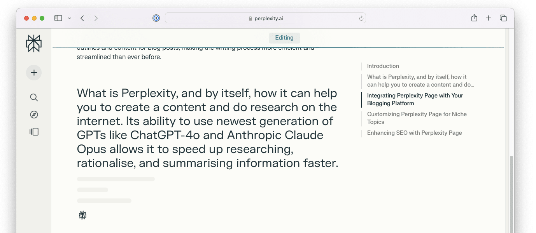Image resolution: width=536 pixels, height=233 pixels.
Task: Click the 'What is Perplexity' section heading
Action: 207,128
